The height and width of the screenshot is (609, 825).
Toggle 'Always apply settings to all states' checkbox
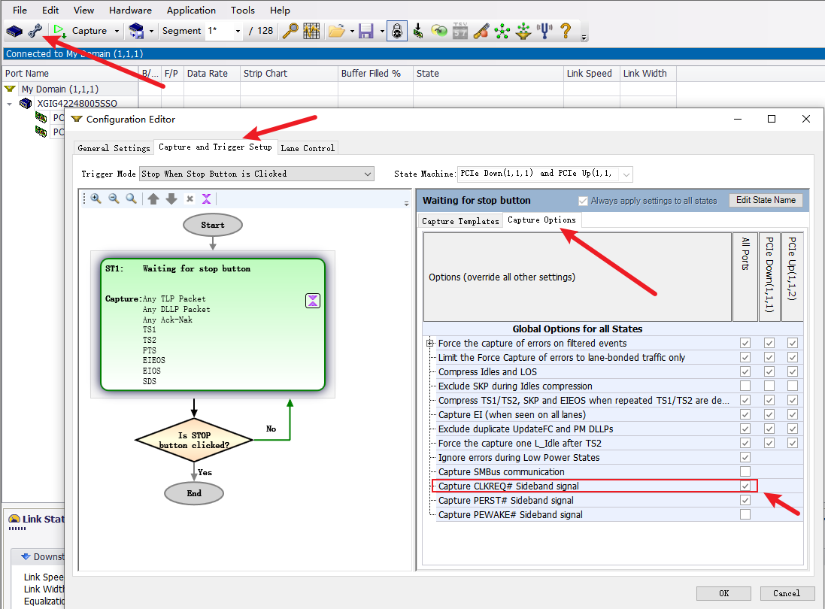pos(582,201)
